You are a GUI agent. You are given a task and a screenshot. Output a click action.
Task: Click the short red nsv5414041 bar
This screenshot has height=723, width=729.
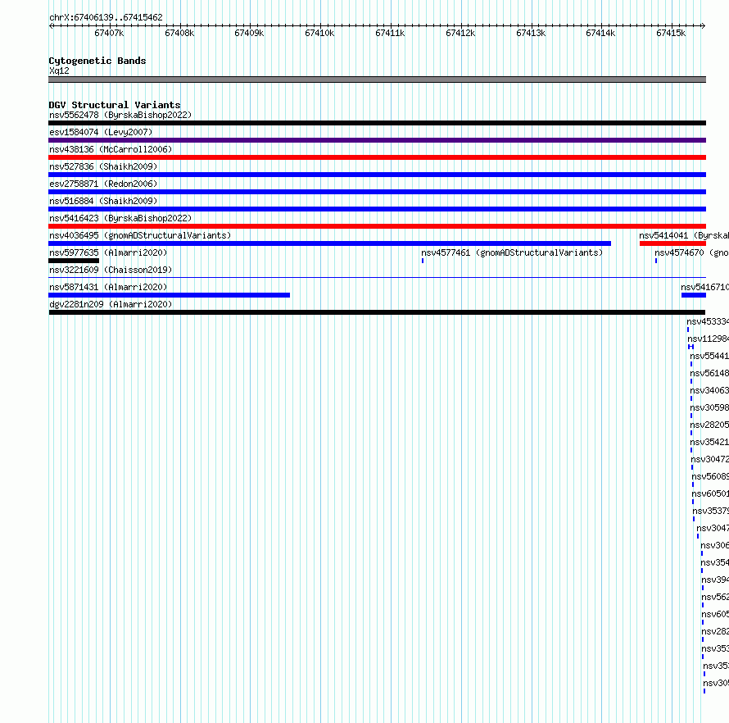coord(672,243)
